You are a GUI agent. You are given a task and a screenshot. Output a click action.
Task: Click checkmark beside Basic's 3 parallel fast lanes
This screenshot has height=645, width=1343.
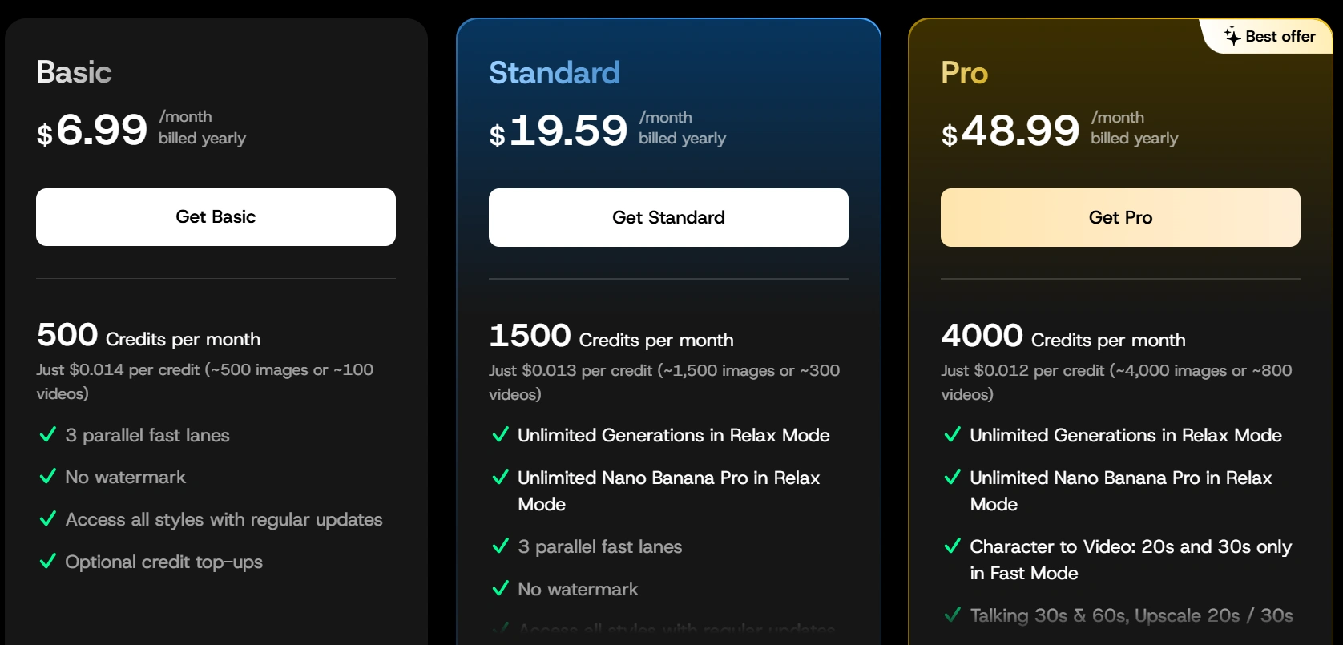[x=48, y=435]
